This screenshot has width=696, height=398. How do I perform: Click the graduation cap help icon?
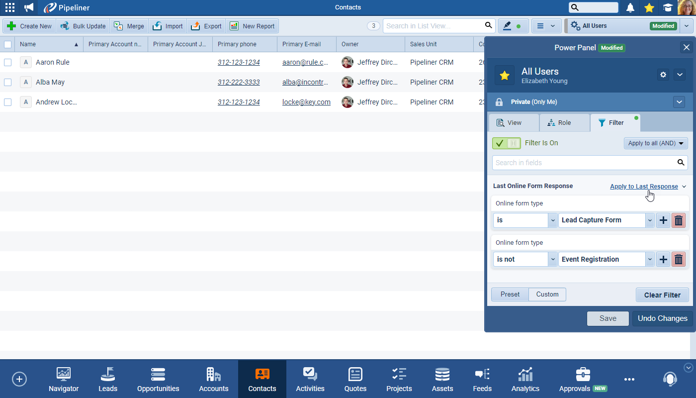(x=668, y=7)
